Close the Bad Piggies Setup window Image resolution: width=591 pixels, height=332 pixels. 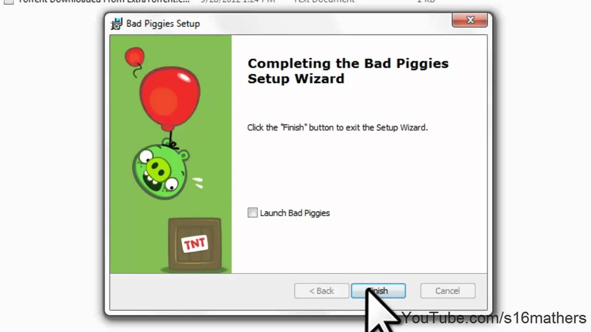tap(470, 20)
